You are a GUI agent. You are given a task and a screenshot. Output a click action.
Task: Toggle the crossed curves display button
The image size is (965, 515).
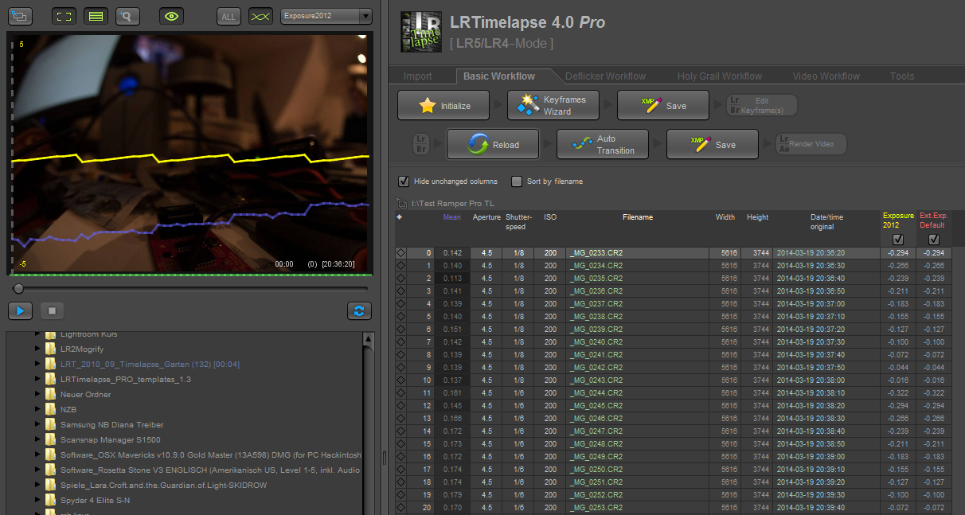[x=260, y=16]
